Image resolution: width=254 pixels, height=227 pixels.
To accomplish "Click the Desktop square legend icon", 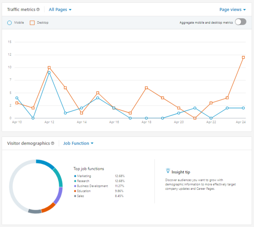I will (32, 22).
